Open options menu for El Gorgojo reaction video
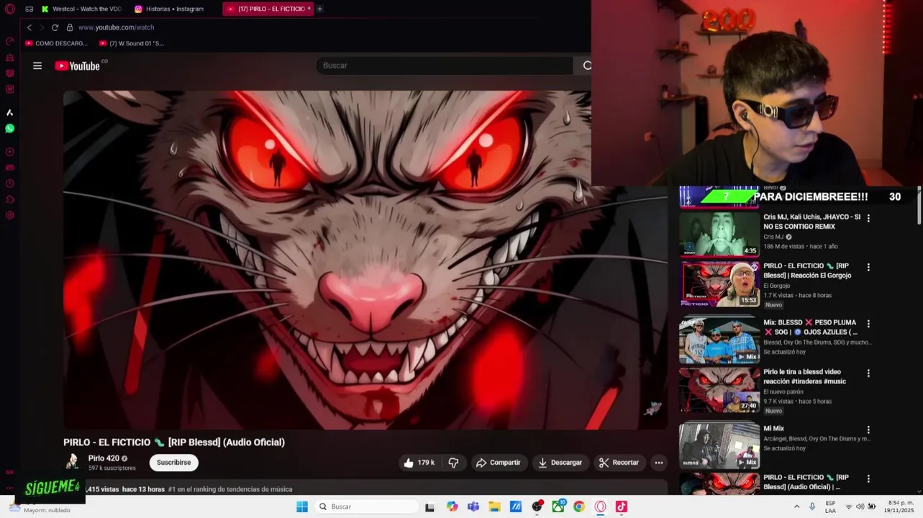 coord(868,267)
